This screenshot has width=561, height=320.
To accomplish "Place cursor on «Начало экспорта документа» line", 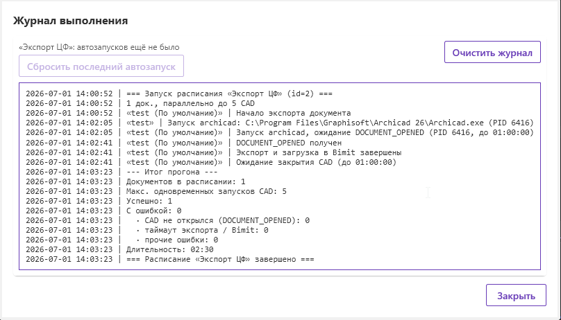I will [x=188, y=113].
